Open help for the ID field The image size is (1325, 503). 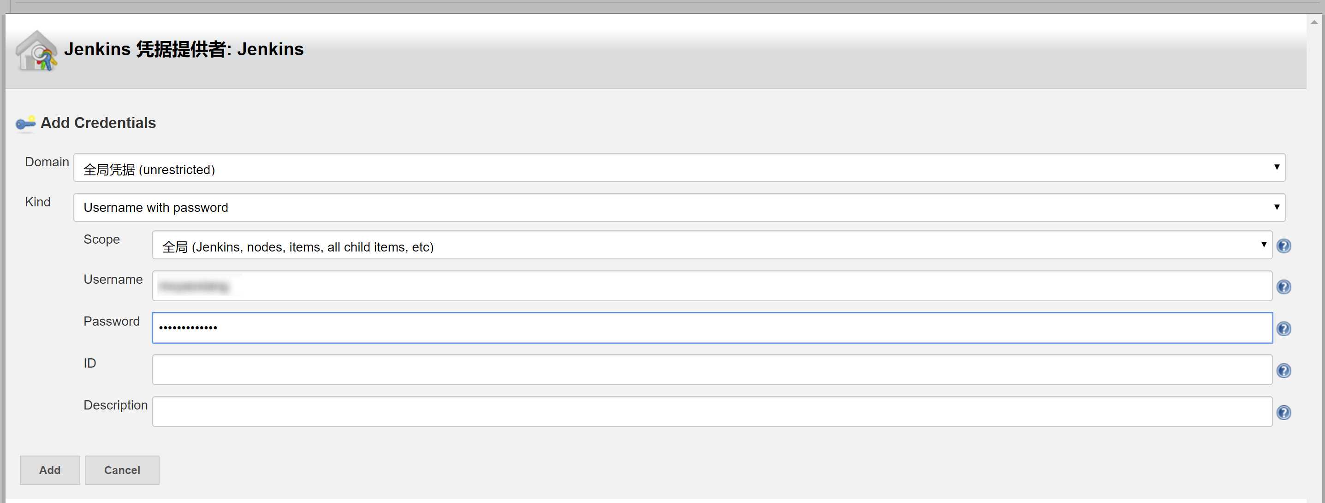point(1284,370)
